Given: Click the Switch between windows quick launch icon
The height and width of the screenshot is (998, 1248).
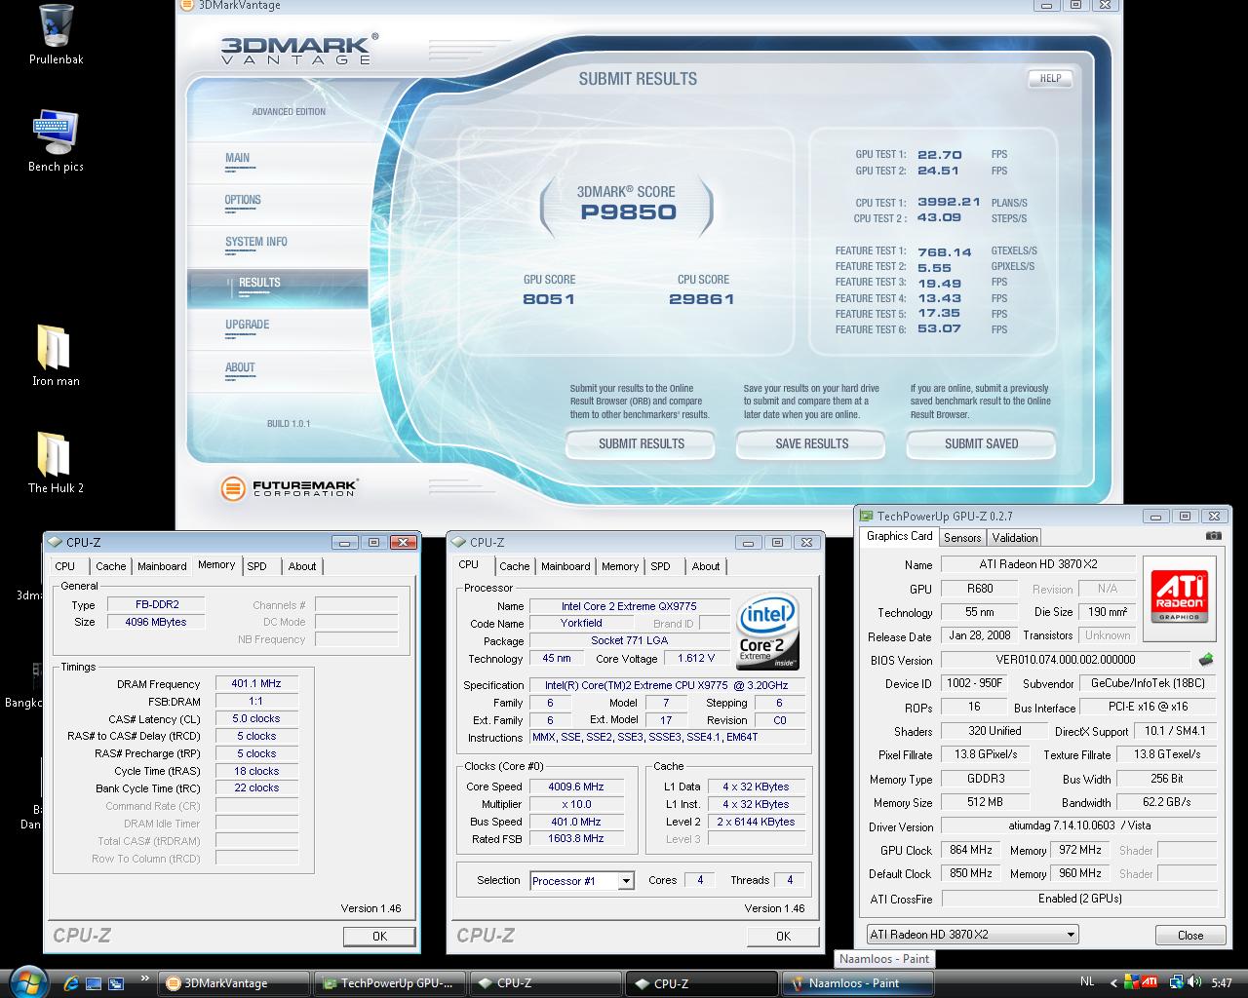Looking at the screenshot, I should 116,982.
